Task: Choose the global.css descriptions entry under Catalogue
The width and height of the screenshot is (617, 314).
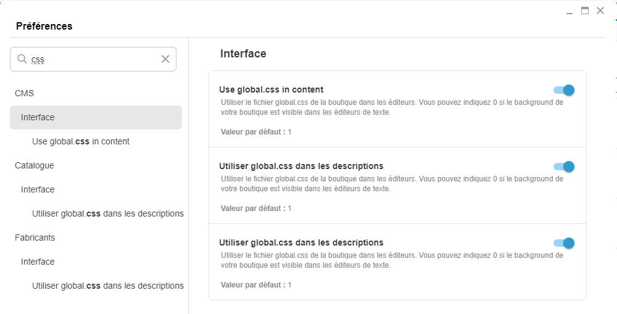Action: (108, 213)
